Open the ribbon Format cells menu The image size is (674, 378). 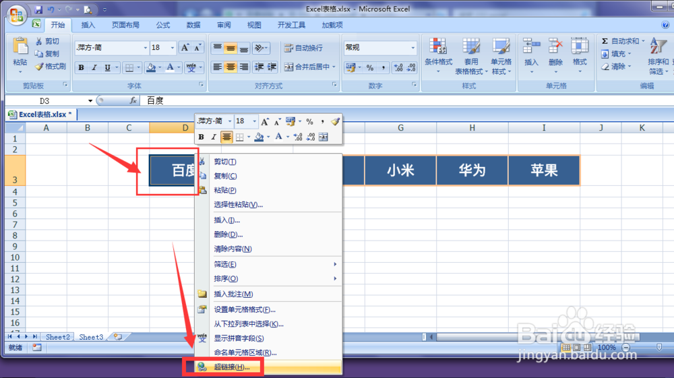[x=580, y=55]
